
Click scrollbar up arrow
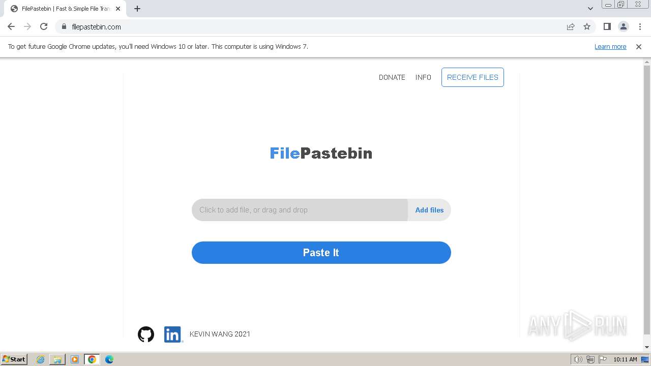[647, 62]
